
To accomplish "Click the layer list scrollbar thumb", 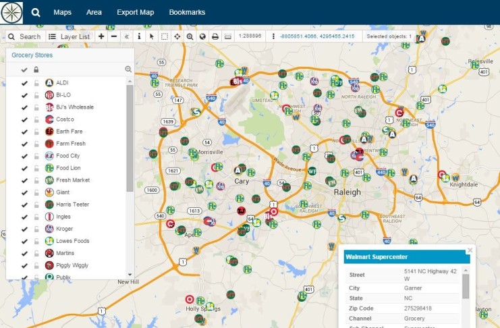I will pyautogui.click(x=130, y=138).
